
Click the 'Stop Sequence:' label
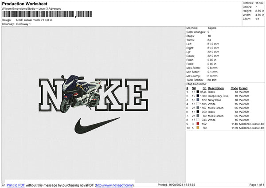(196, 84)
